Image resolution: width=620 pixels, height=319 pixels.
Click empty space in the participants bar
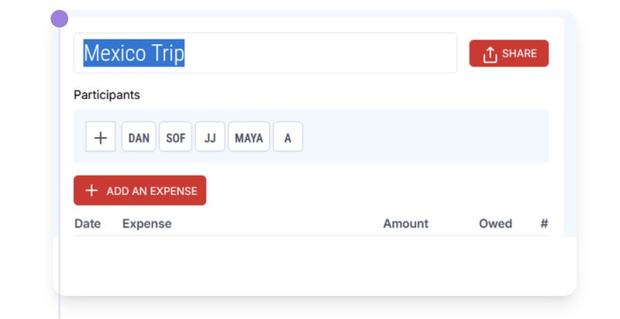[x=426, y=137]
